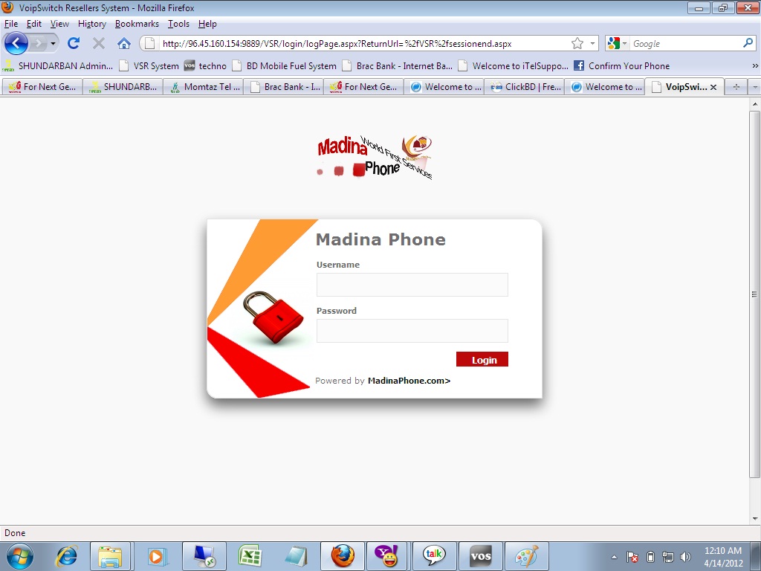
Task: Open Windows Explorer folder icon in taskbar
Action: [x=110, y=556]
